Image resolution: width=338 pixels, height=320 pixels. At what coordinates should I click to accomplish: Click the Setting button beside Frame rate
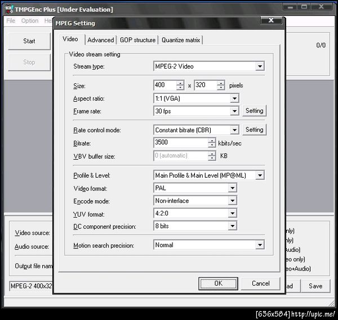(x=255, y=111)
